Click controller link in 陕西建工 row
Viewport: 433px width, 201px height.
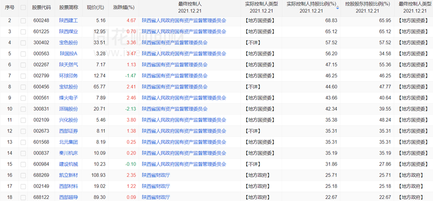(184, 20)
